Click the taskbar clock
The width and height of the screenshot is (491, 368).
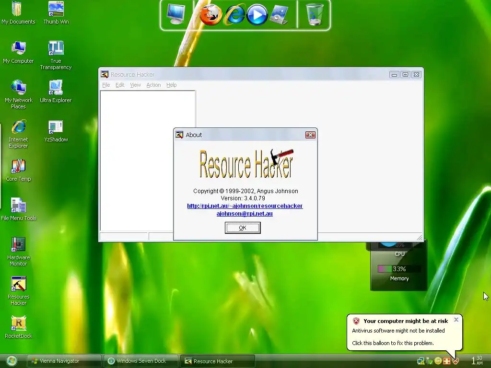pos(477,360)
